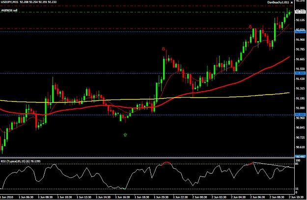This screenshot has height=200, width=307.
Task: Click the current price tag 92.233
Action: point(301,12)
